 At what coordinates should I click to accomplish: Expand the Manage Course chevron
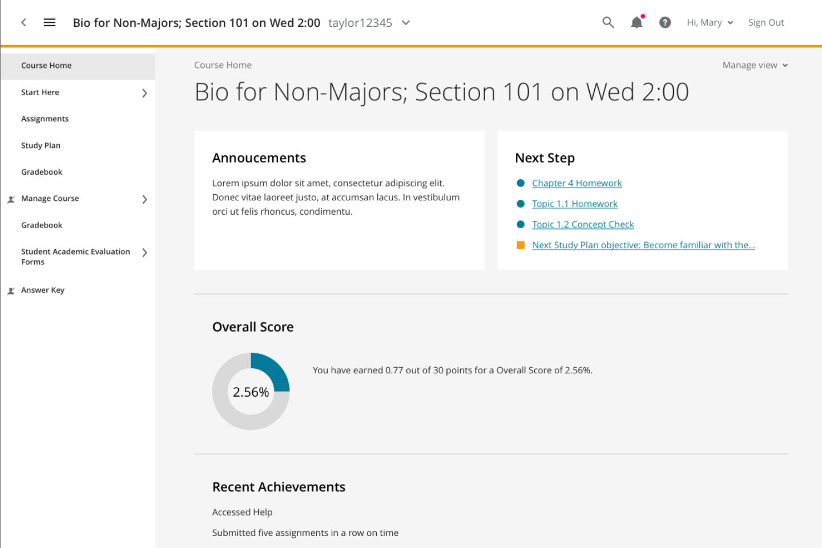144,199
